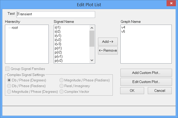The height and width of the screenshot is (118, 178).
Task: Toggle the Group Signal Families checkbox
Action: pos(7,69)
